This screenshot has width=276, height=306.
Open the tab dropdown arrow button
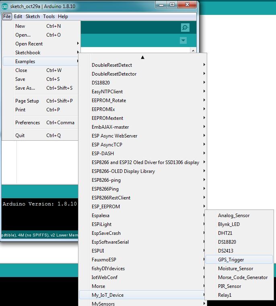(x=183, y=41)
